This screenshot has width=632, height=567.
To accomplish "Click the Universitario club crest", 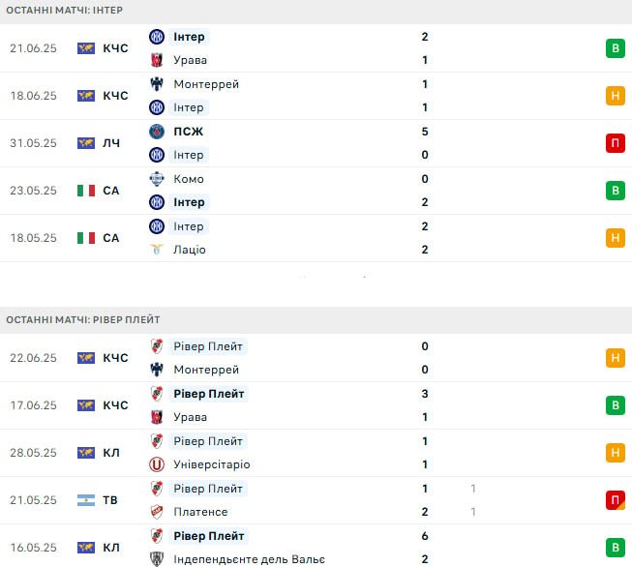I will [157, 464].
